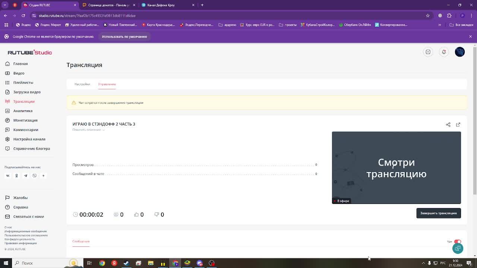This screenshot has width=477, height=268.
Task: Open Все закладки folder
Action: pyautogui.click(x=461, y=25)
